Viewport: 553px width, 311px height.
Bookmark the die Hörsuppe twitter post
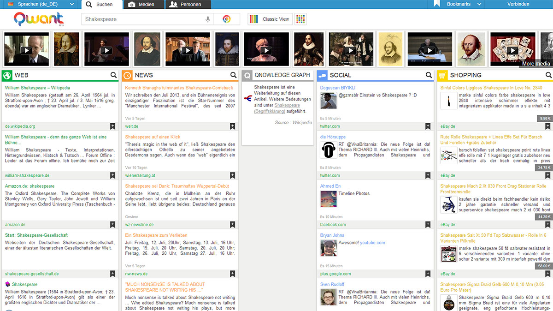[x=428, y=175]
